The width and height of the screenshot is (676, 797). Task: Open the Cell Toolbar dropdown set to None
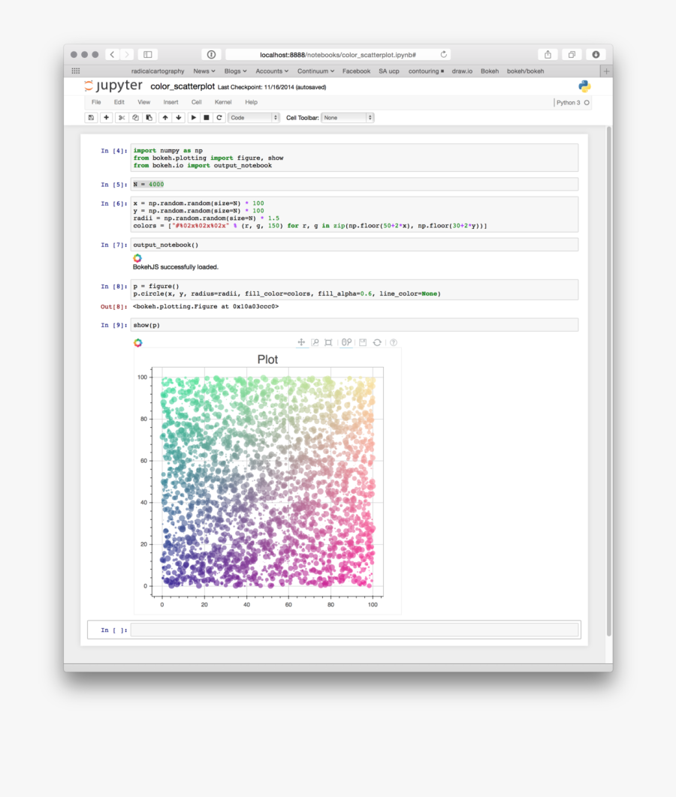pos(347,117)
